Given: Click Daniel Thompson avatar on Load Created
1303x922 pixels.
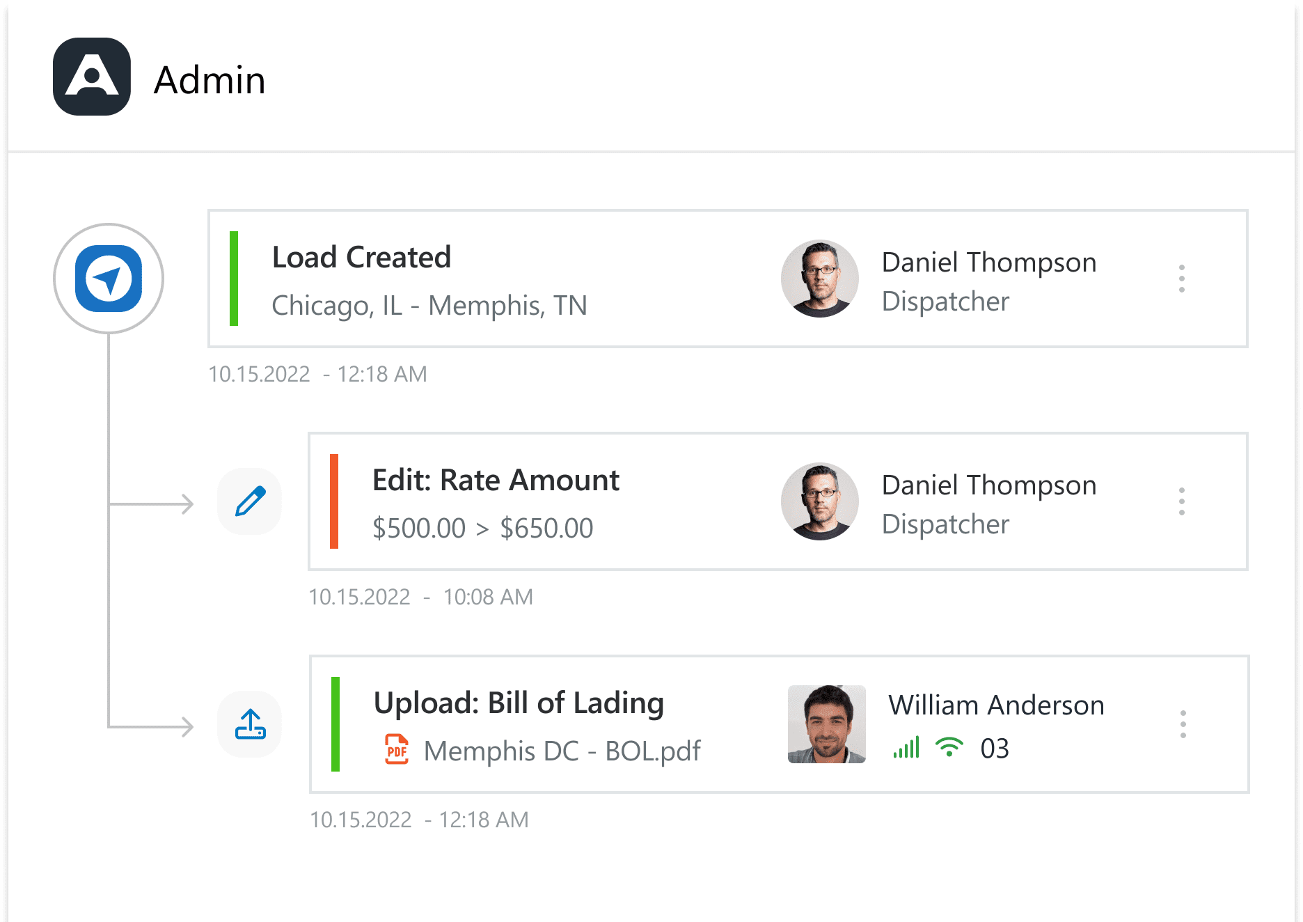Looking at the screenshot, I should (x=819, y=279).
